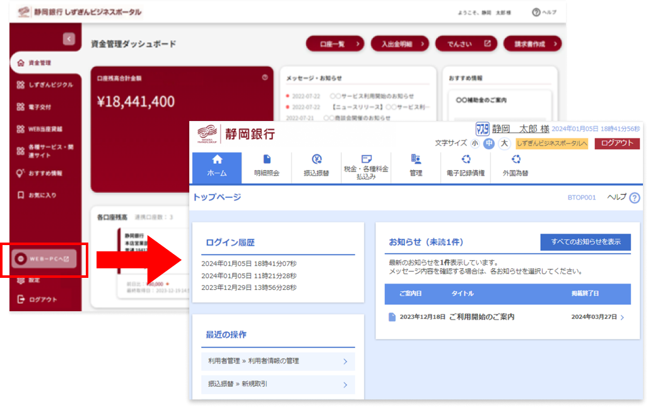Click the 口座一覧 button
This screenshot has height=407, width=648.
tap(335, 43)
